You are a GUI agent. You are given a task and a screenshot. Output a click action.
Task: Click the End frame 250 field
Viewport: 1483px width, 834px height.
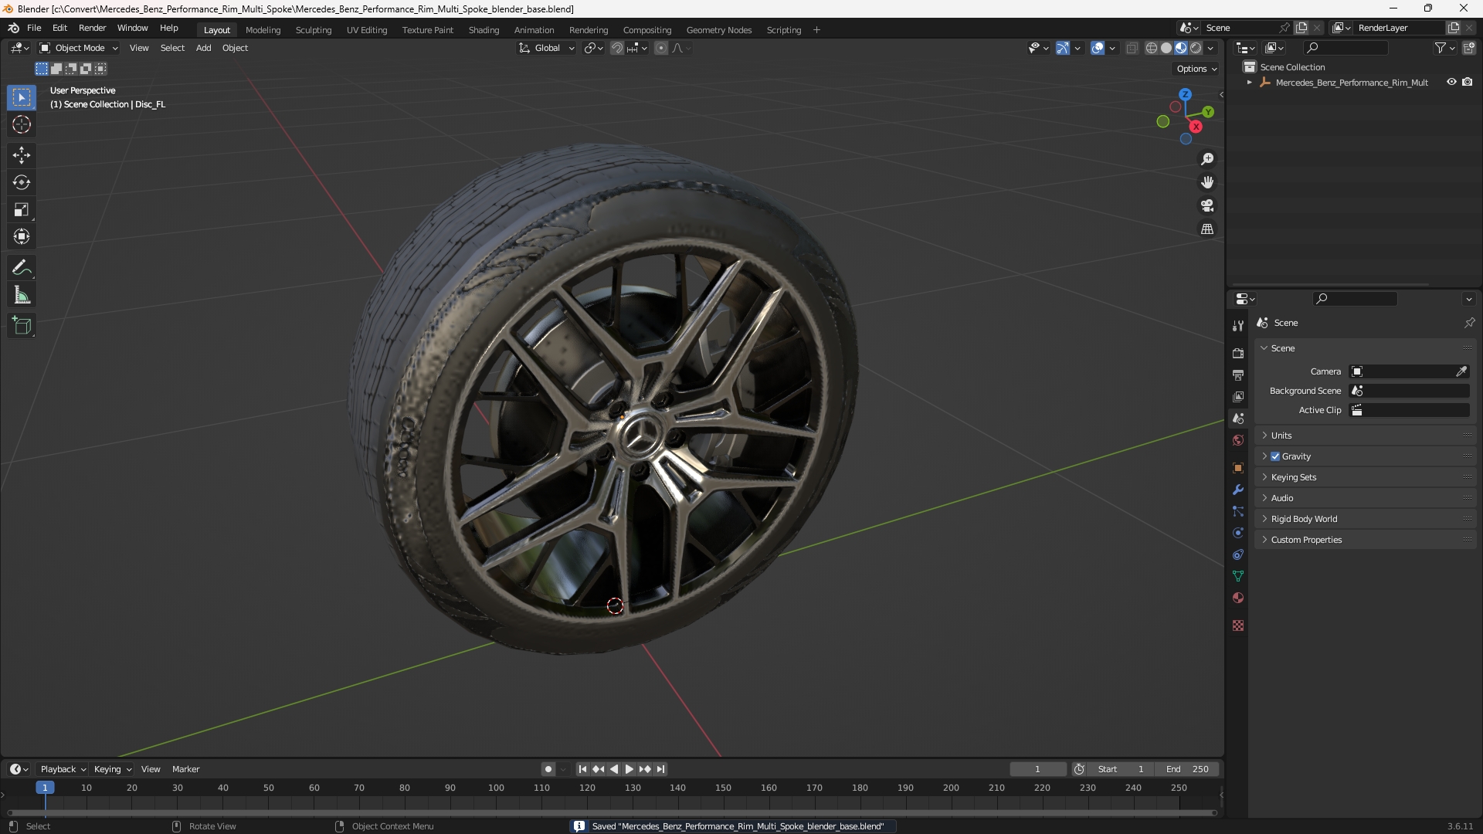pyautogui.click(x=1187, y=769)
